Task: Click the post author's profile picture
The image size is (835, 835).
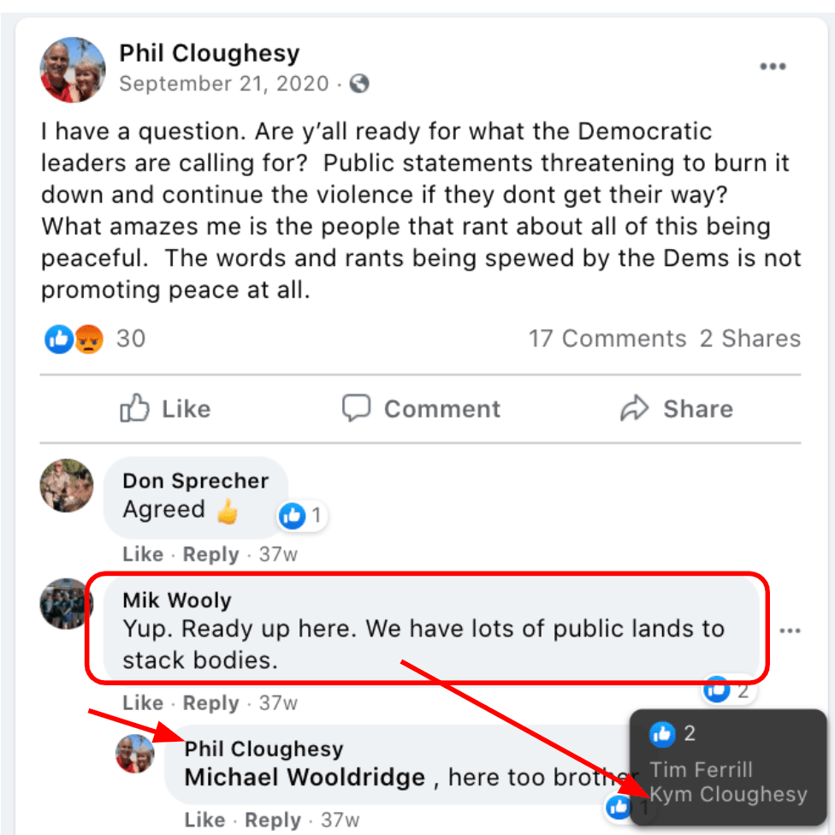Action: (74, 69)
